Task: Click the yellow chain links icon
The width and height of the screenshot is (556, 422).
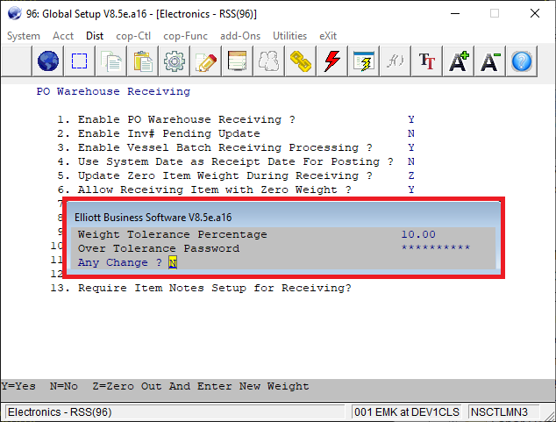Action: click(300, 61)
